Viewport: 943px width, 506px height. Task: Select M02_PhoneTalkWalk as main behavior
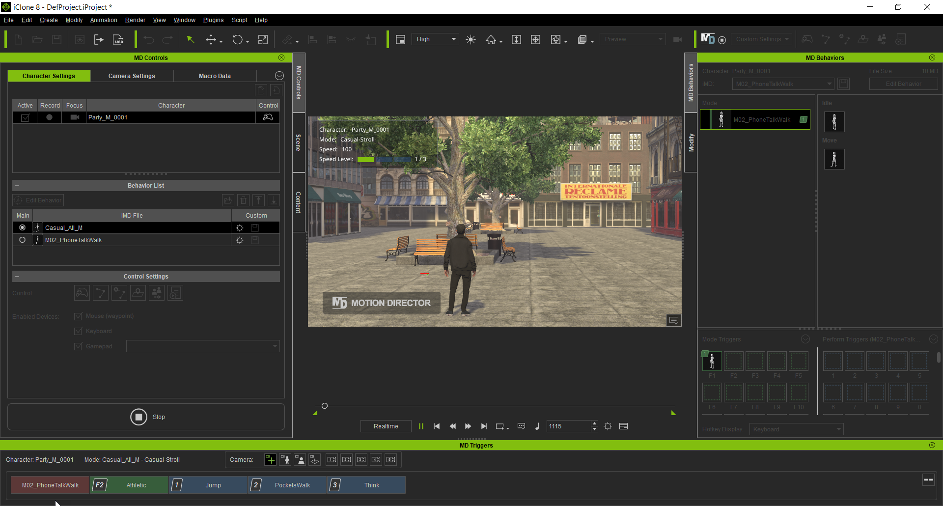pyautogui.click(x=22, y=240)
